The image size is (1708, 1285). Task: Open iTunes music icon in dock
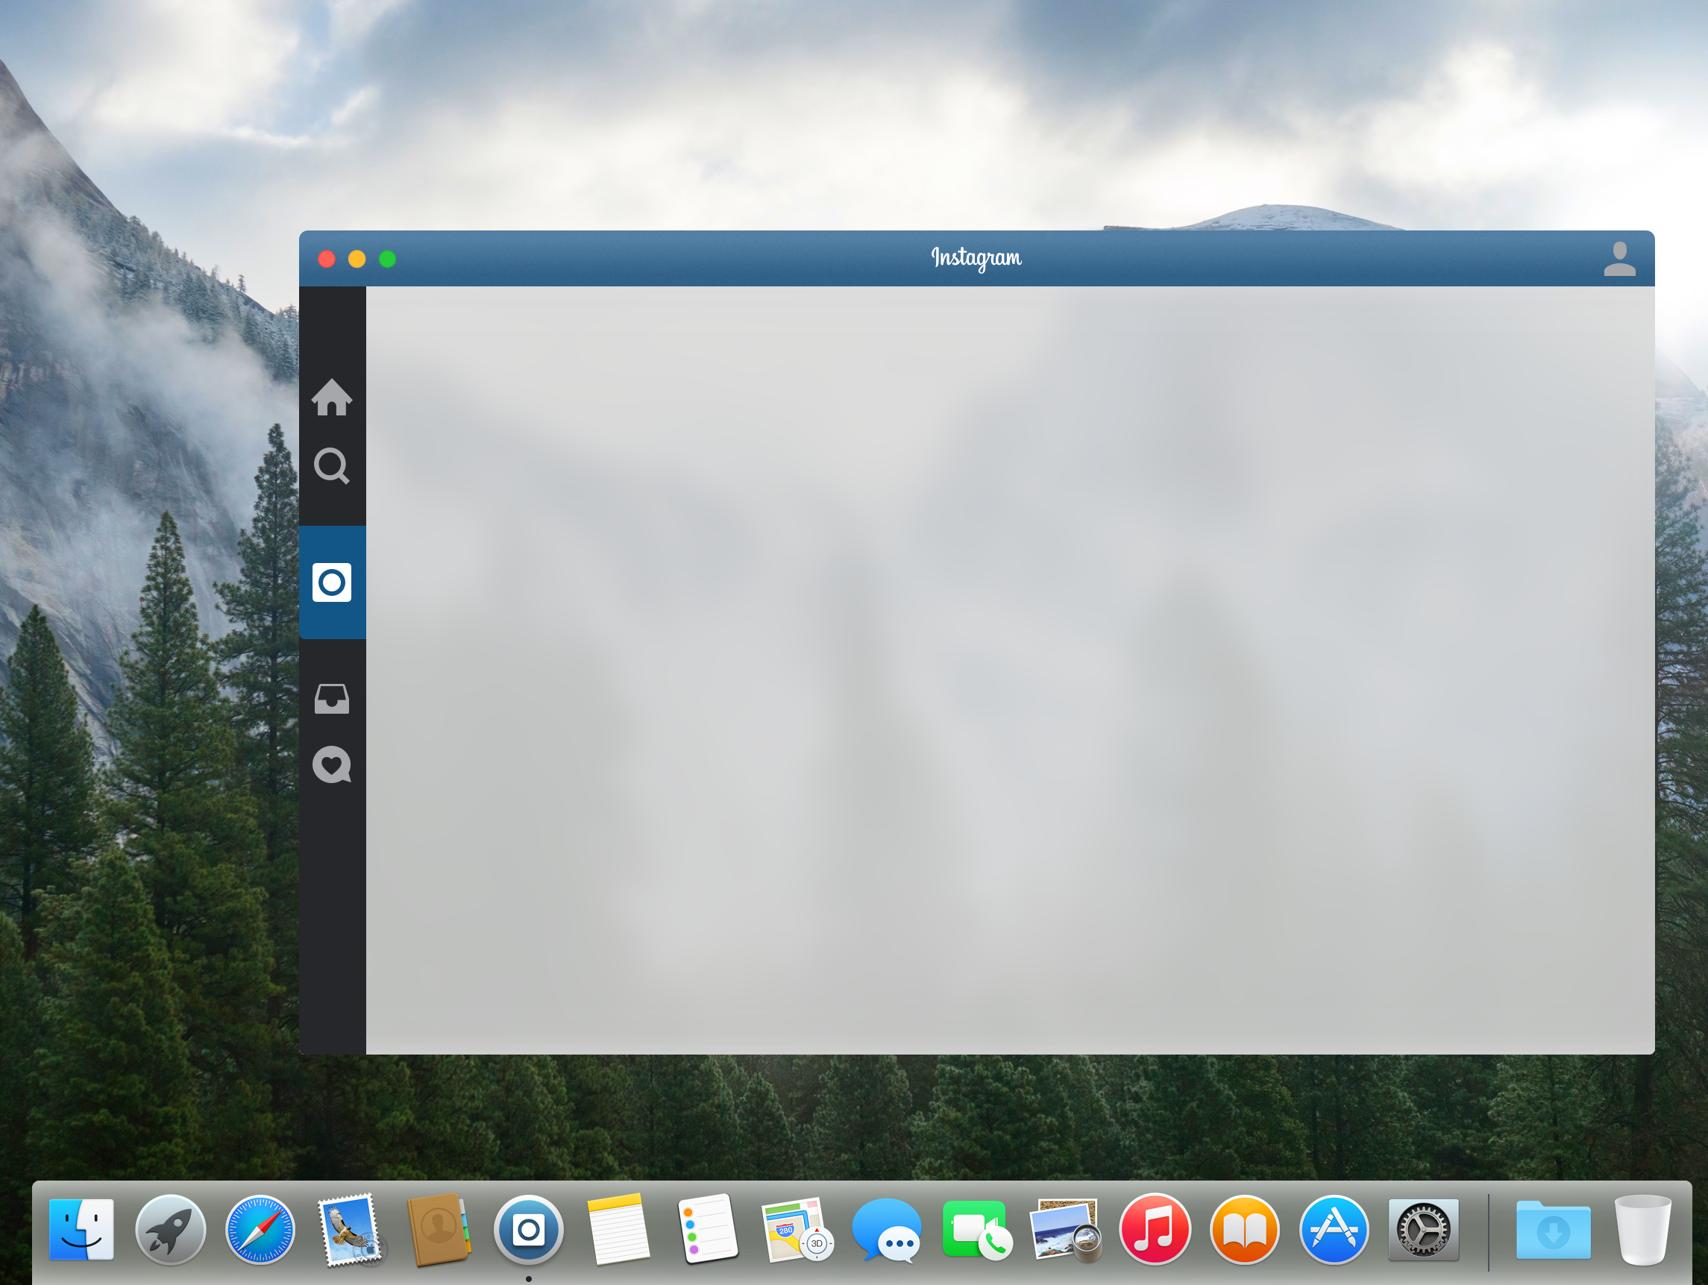1155,1229
